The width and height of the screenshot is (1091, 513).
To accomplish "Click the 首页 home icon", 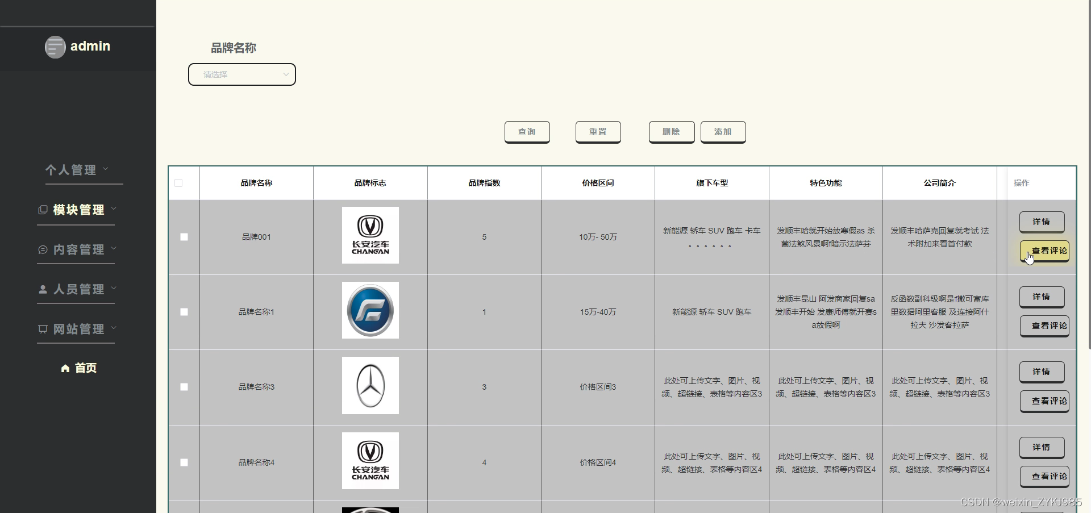I will pyautogui.click(x=65, y=368).
